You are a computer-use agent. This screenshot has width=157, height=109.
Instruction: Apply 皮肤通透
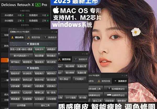[39, 86]
